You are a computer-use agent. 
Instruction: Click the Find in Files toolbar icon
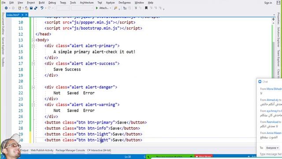click(115, 8)
